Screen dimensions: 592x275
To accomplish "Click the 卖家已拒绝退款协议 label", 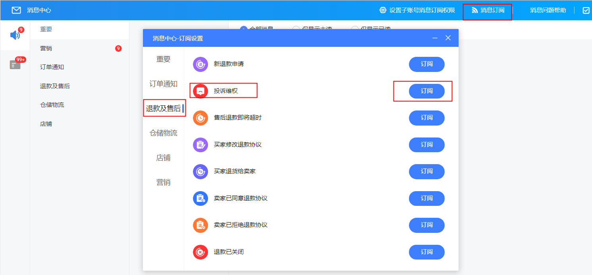I will (x=241, y=225).
